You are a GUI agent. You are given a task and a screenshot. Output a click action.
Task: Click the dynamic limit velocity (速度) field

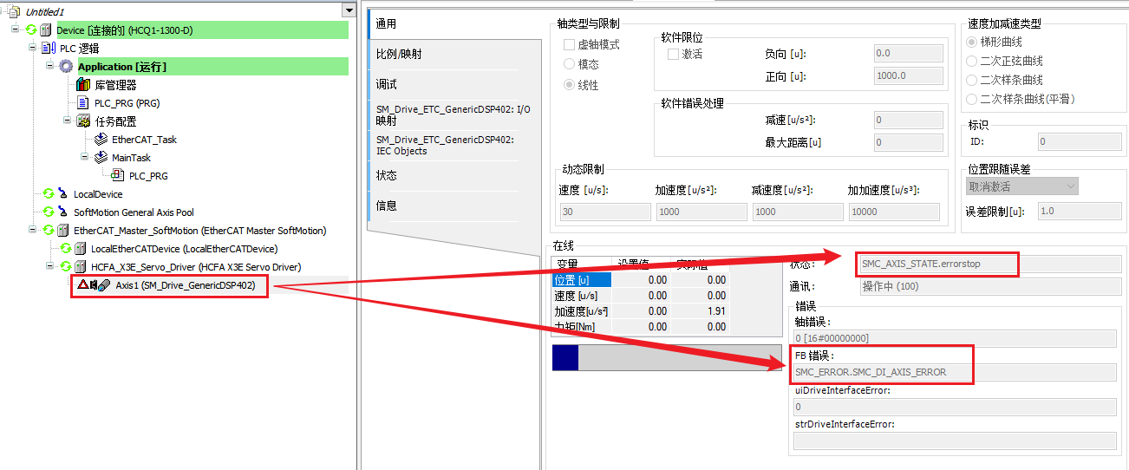pyautogui.click(x=604, y=212)
